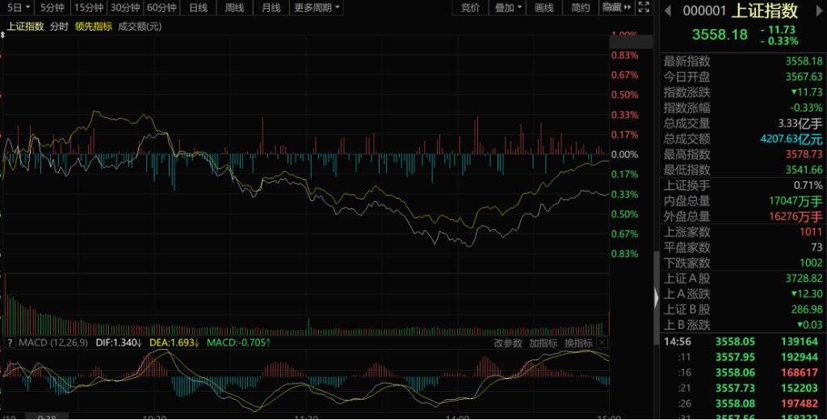The height and width of the screenshot is (420, 827).
Task: Click the fullscreen expand icon
Action: tap(643, 8)
